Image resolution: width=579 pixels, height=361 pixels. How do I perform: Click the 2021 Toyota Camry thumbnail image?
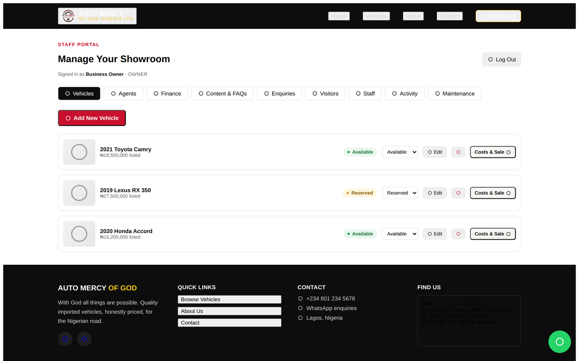79,152
